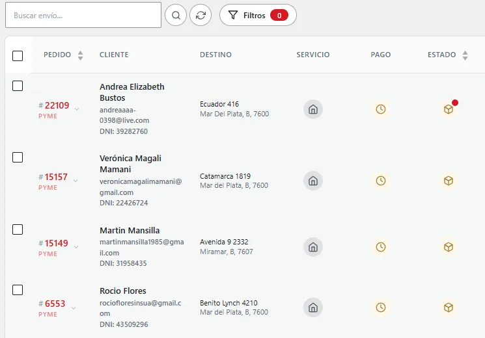Click address Catamarca 1819
Image resolution: width=485 pixels, height=338 pixels.
[225, 176]
